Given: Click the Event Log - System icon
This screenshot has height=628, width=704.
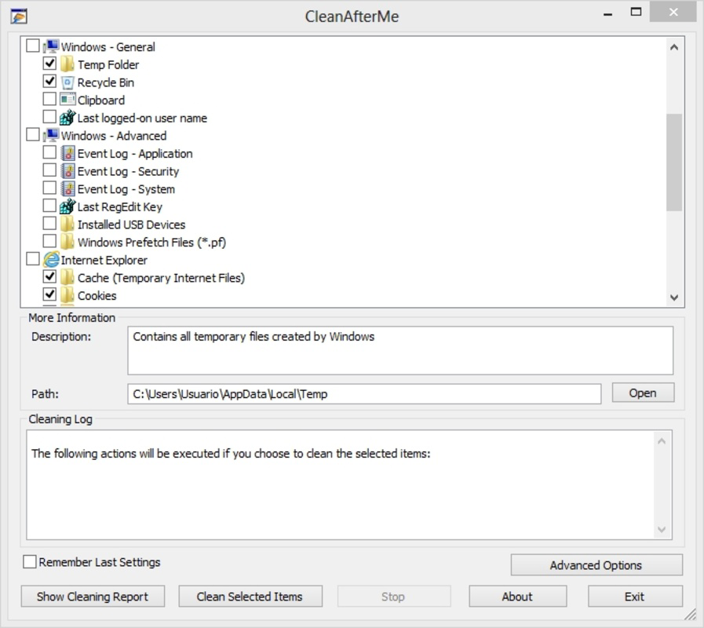Looking at the screenshot, I should (x=67, y=188).
